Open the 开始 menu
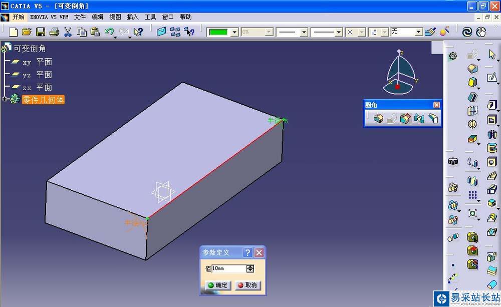This screenshot has height=307, width=501. coord(18,17)
